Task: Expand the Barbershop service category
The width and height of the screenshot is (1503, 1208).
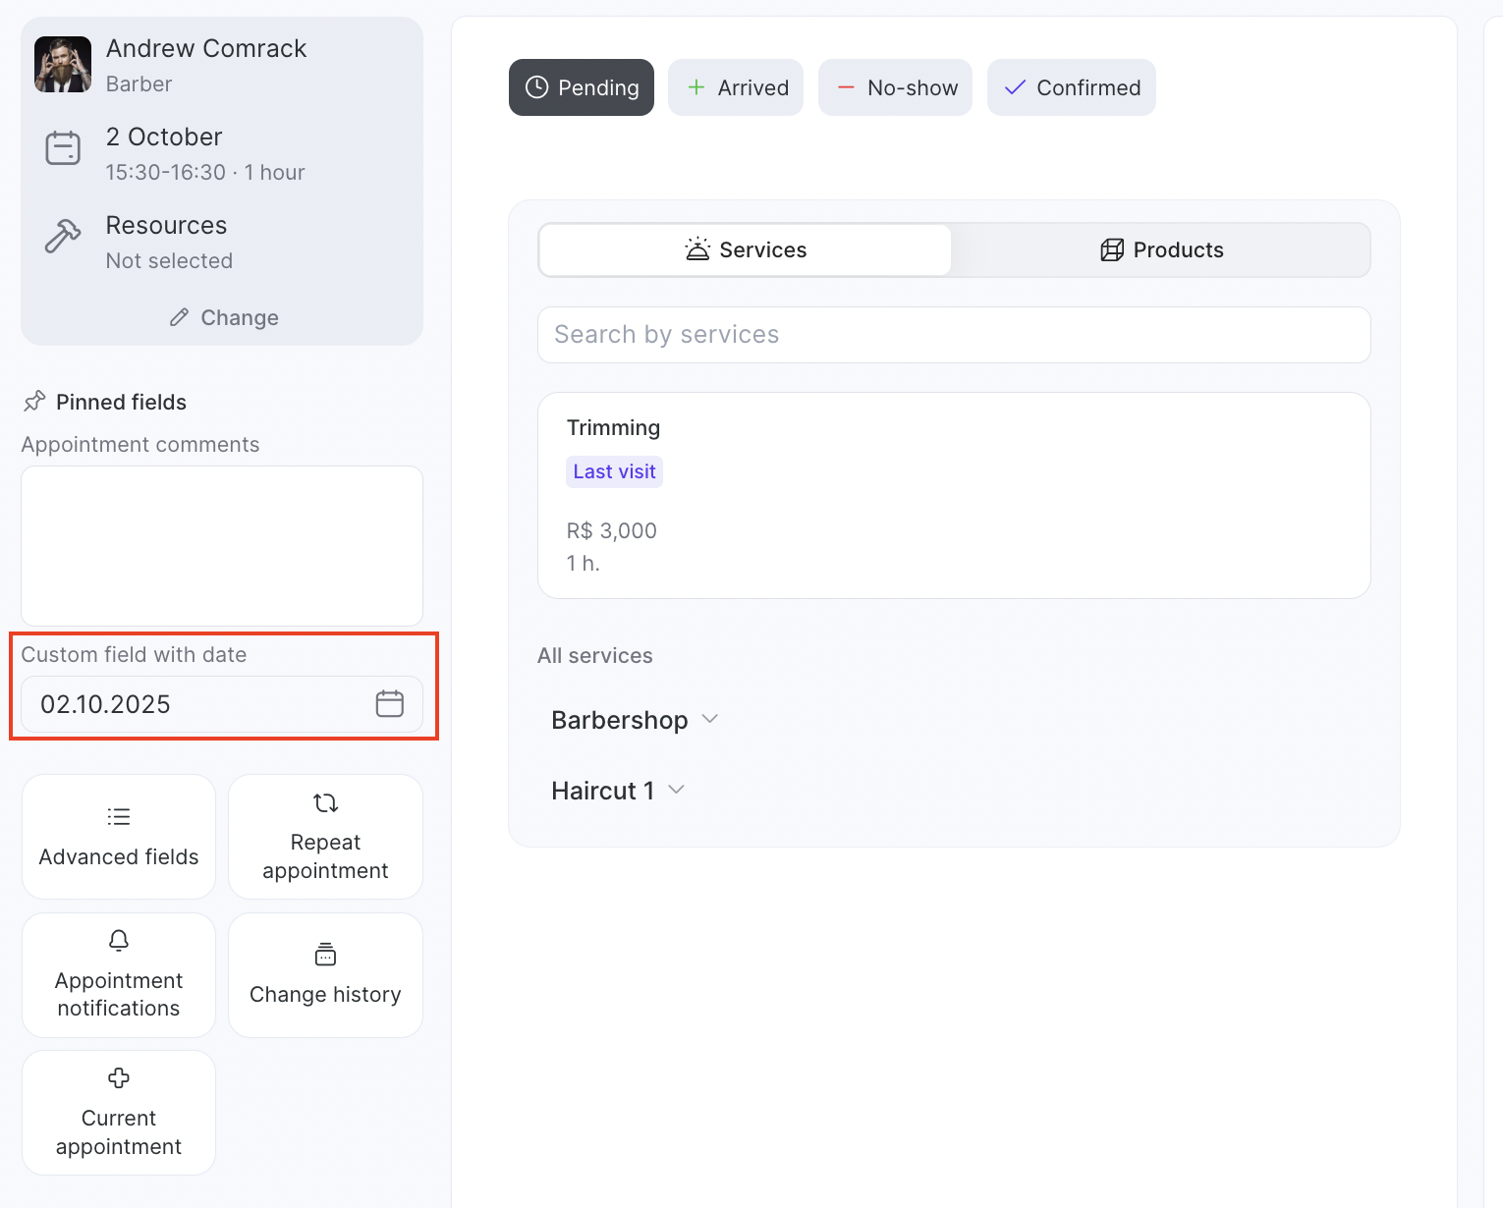Action: tap(635, 720)
